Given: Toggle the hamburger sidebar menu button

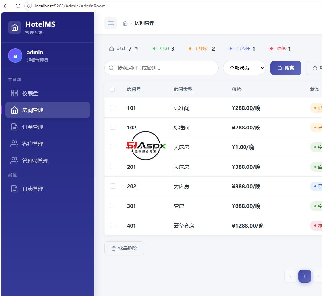Looking at the screenshot, I should [x=110, y=23].
